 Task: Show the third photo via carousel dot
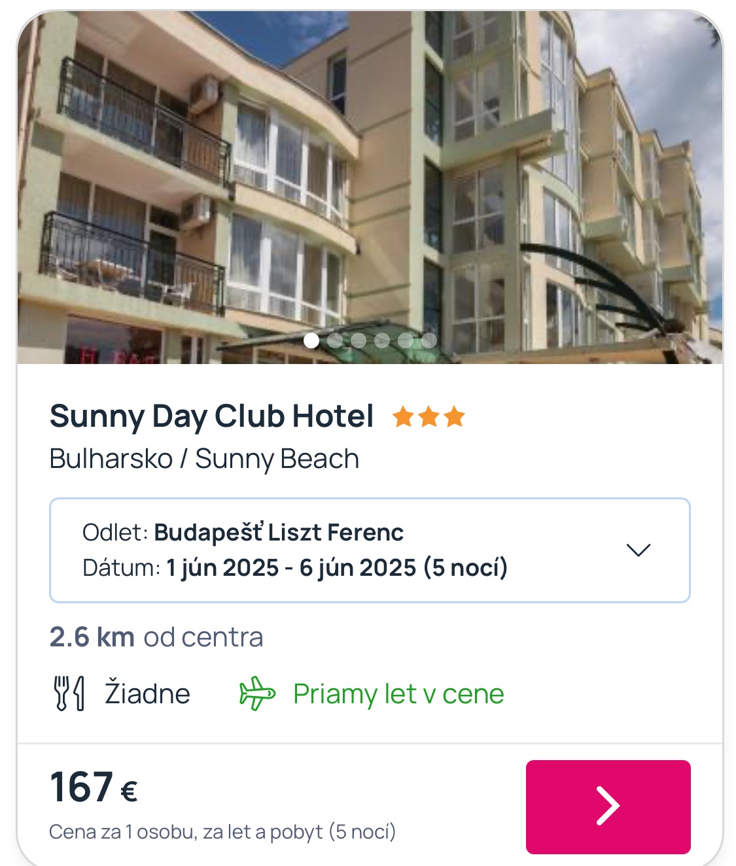click(x=359, y=341)
